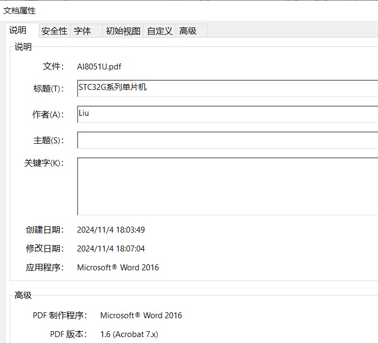The width and height of the screenshot is (378, 343).
Task: Click the PDF 版本 label
Action: click(x=68, y=334)
